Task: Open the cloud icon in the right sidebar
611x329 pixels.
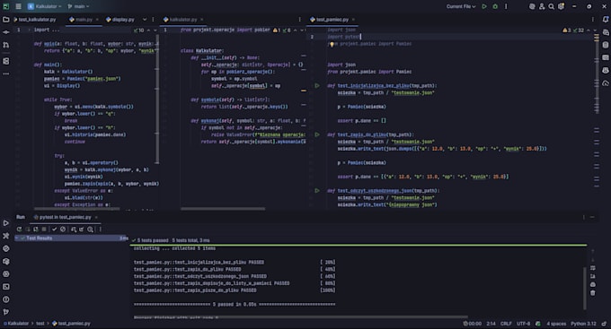Action: [x=605, y=83]
